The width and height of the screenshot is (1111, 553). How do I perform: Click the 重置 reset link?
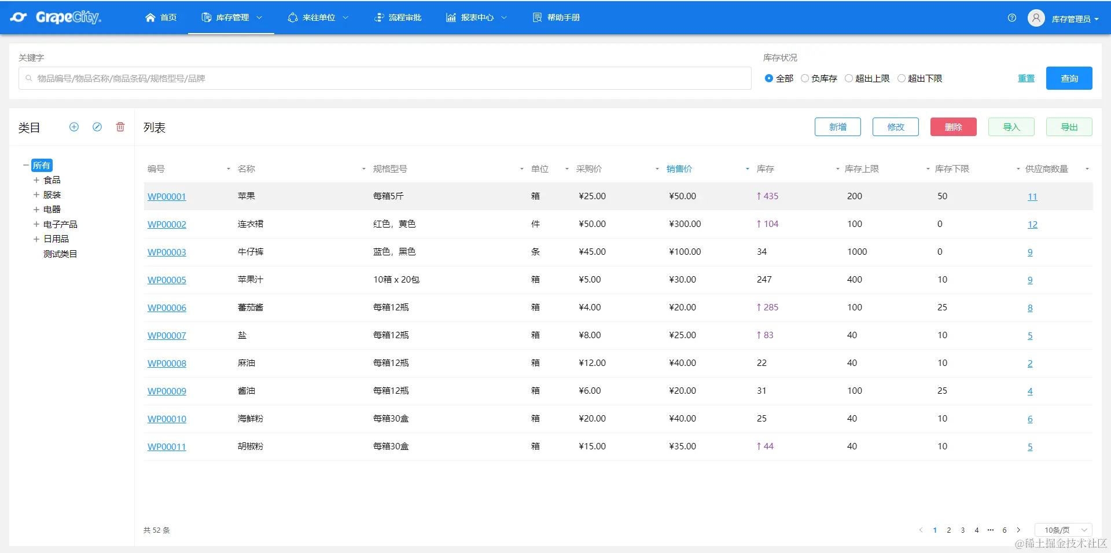pyautogui.click(x=1027, y=78)
